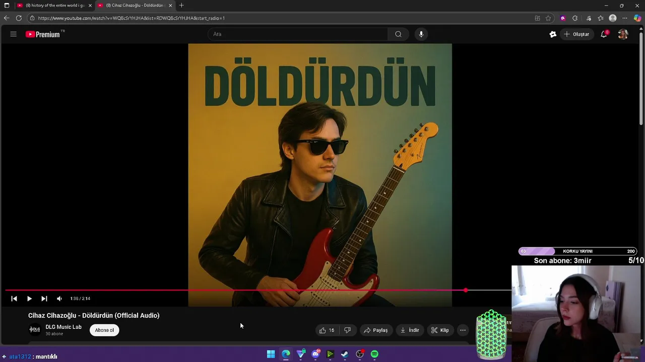645x362 pixels.
Task: View site information lock icon
Action: 32,18
